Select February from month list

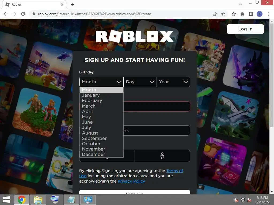coord(101,101)
